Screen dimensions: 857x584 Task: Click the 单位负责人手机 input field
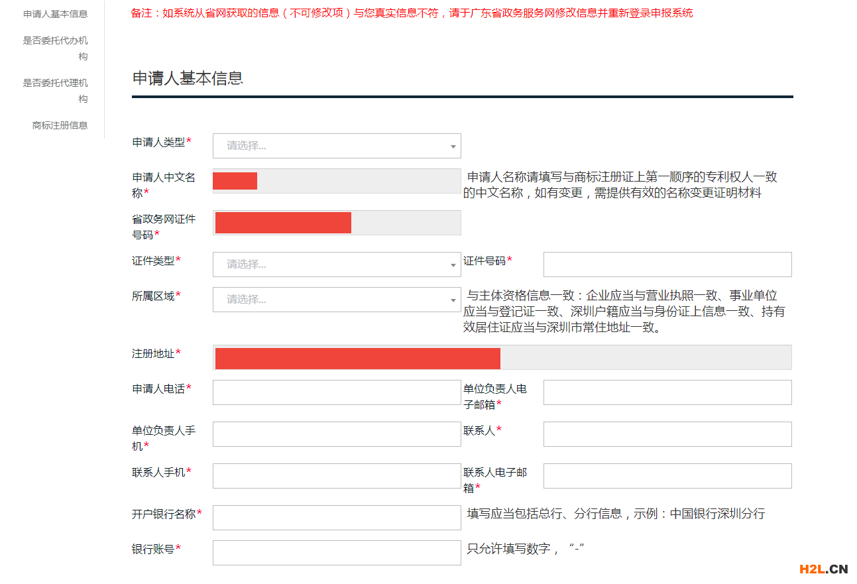tap(337, 434)
